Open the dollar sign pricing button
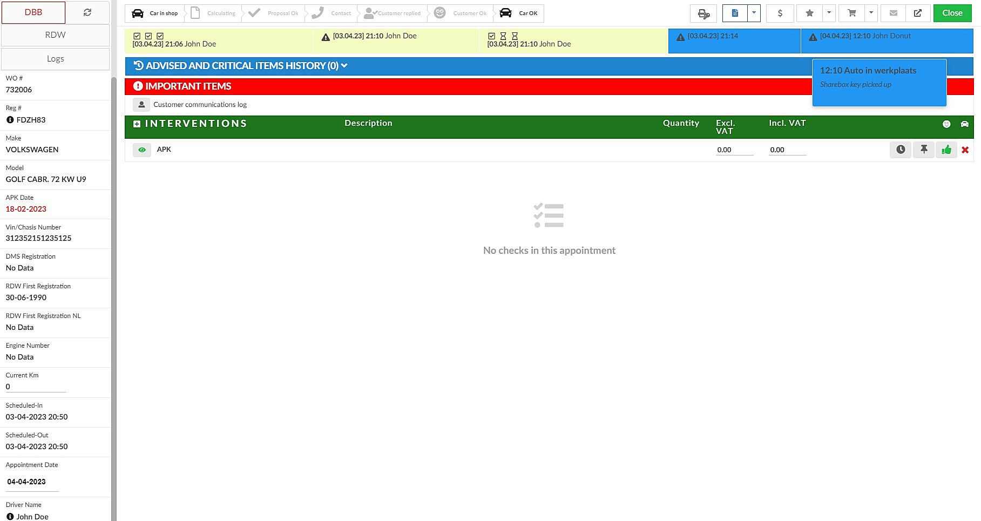Image resolution: width=981 pixels, height=521 pixels. point(780,13)
